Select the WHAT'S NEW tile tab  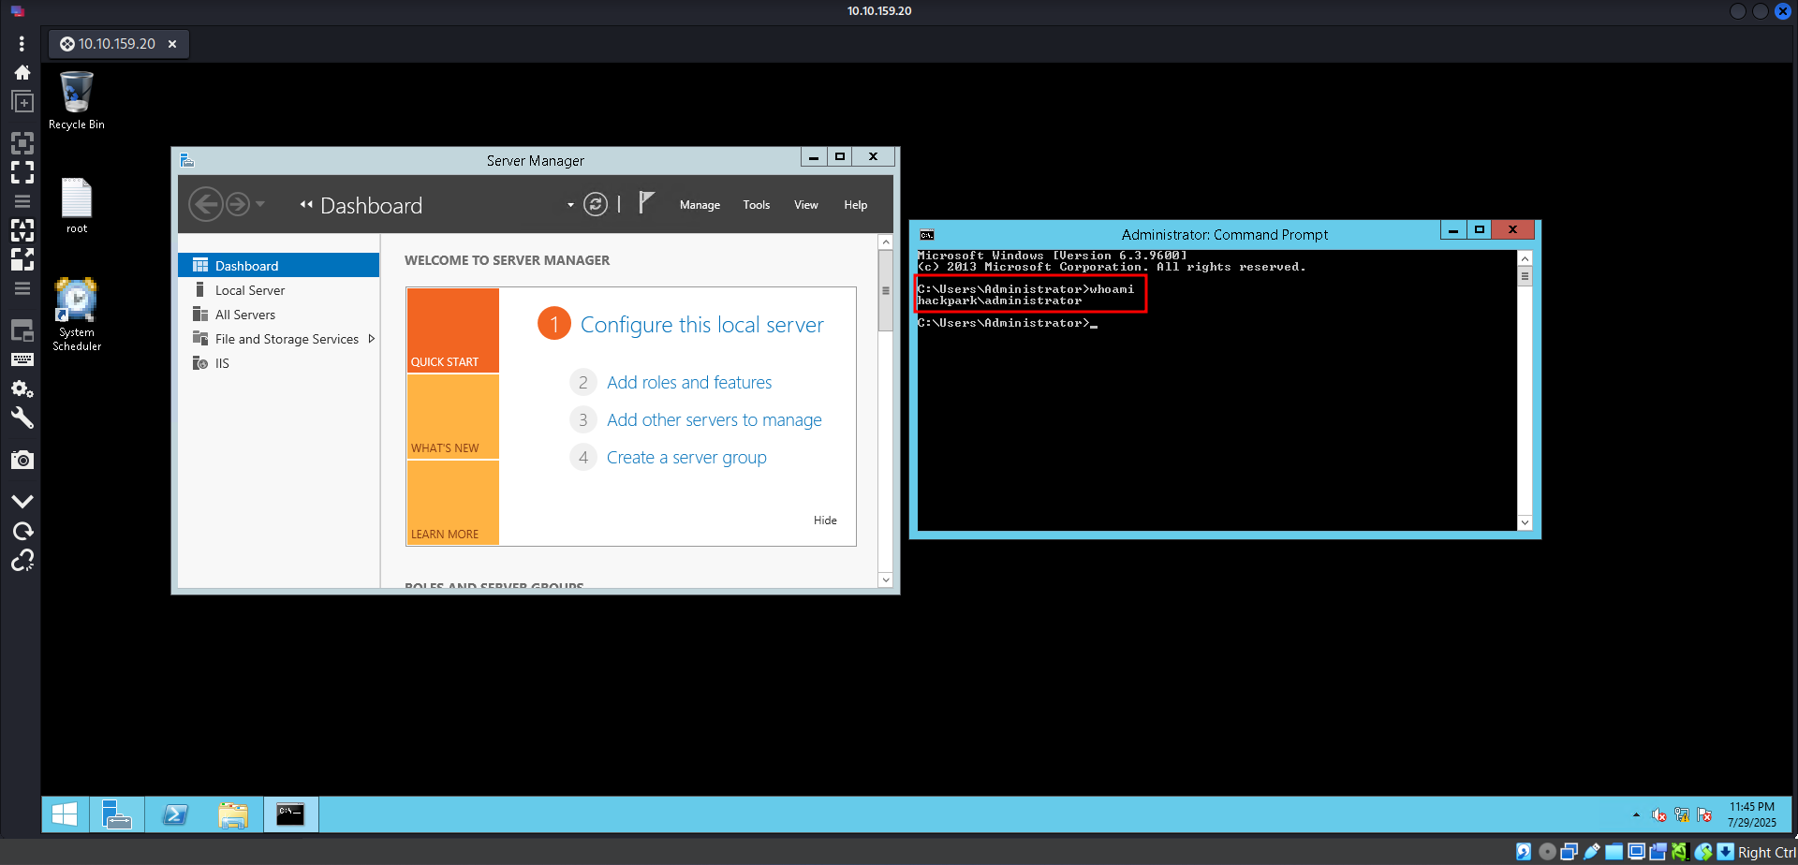pos(452,418)
